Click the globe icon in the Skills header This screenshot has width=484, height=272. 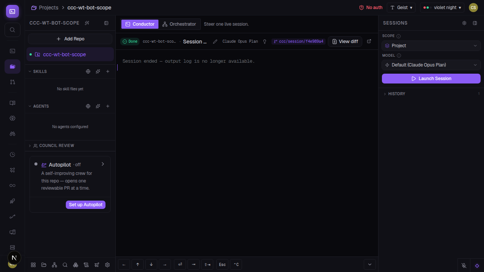click(x=88, y=71)
